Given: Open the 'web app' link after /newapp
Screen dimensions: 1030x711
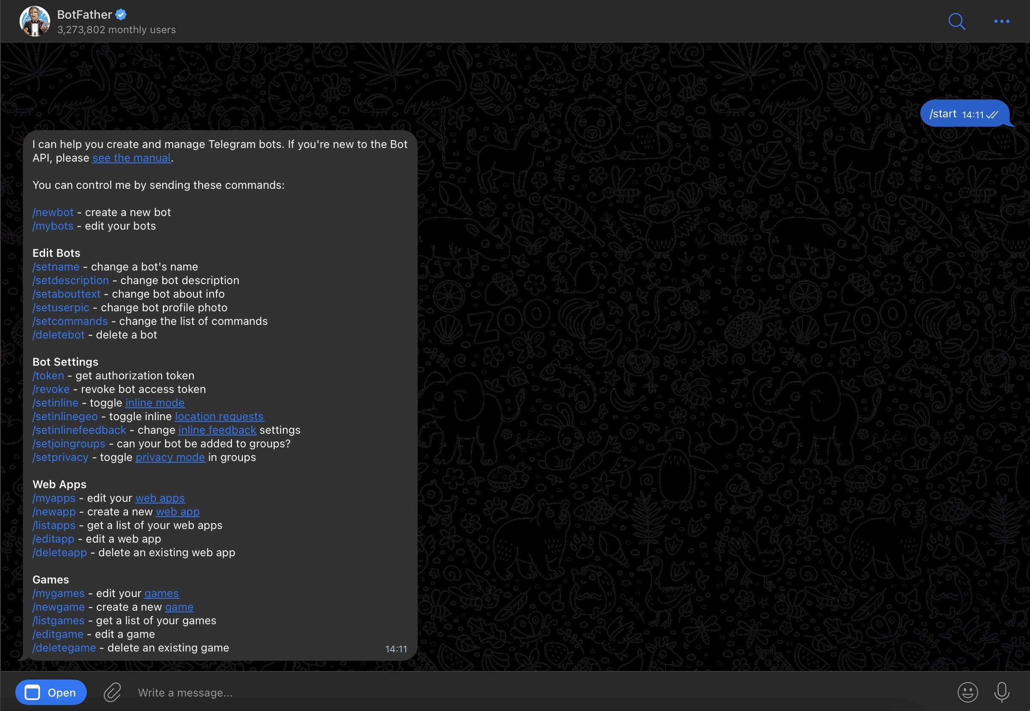Looking at the screenshot, I should (x=178, y=512).
